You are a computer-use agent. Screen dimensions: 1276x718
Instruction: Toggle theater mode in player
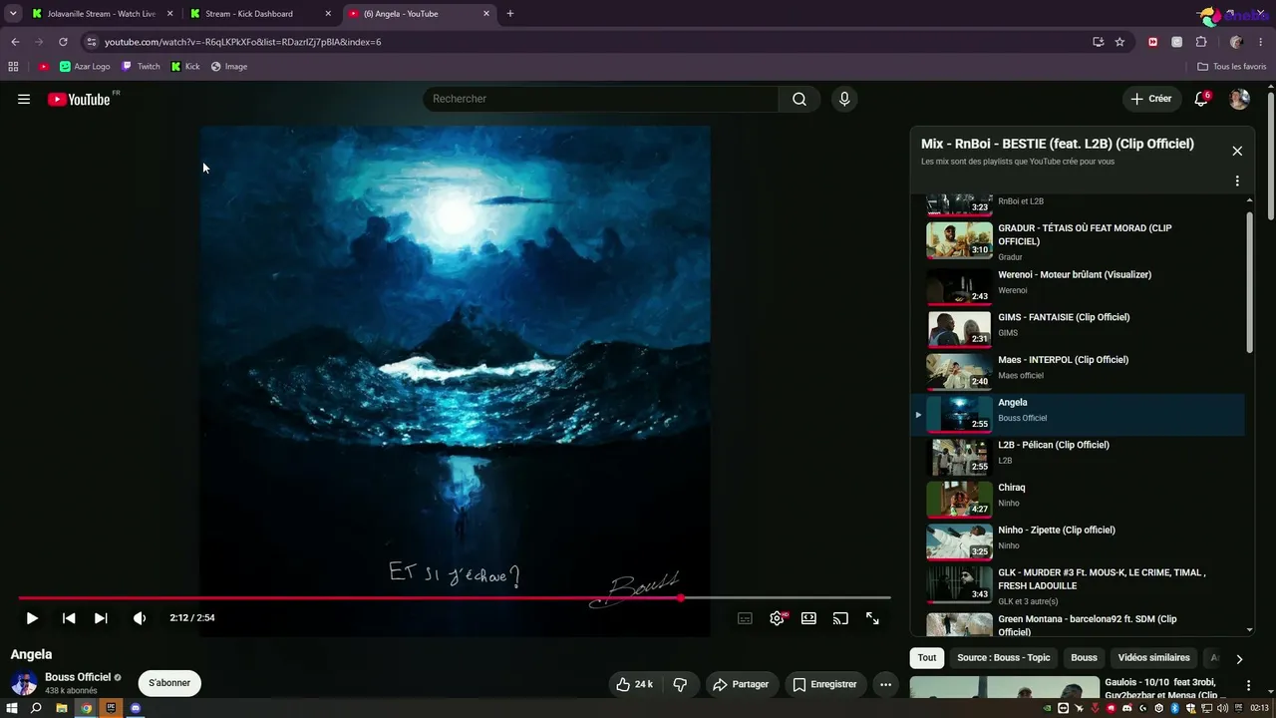point(808,618)
